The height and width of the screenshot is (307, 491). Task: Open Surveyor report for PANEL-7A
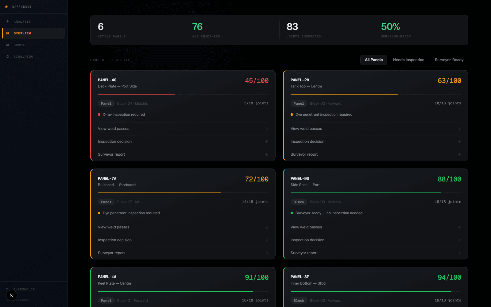pyautogui.click(x=183, y=253)
